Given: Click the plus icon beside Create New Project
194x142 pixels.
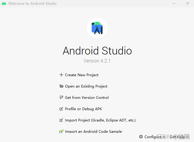Looking at the screenshot, I should 61,75.
